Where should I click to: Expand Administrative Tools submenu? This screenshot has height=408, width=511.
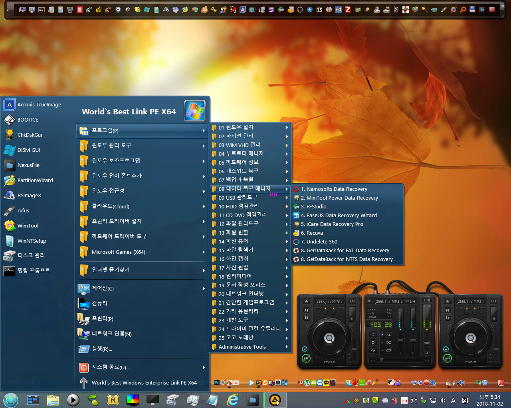coord(250,347)
